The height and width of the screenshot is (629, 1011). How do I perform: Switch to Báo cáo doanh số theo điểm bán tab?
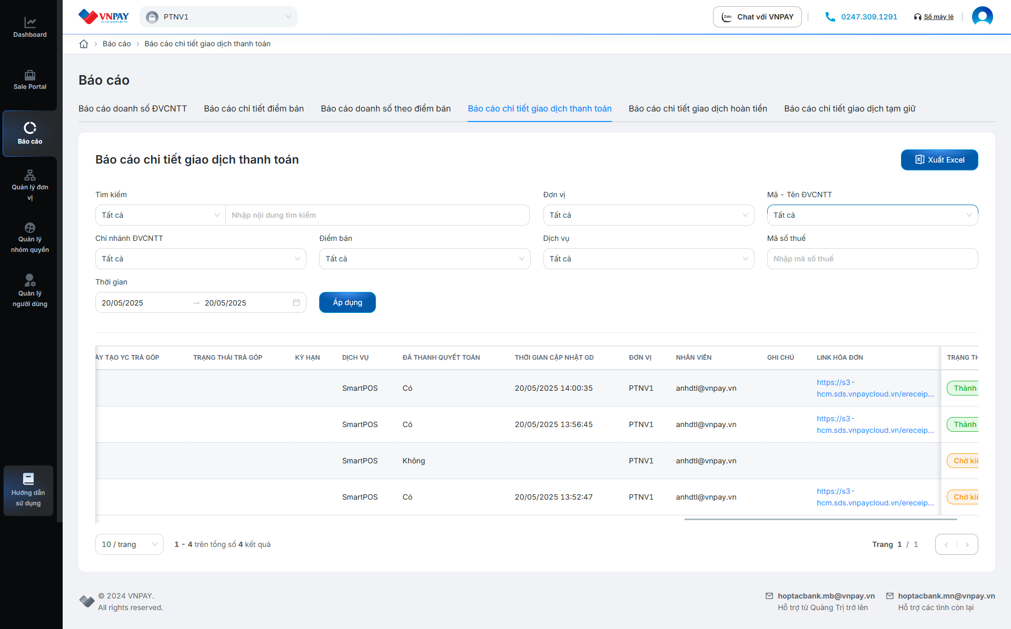click(386, 108)
